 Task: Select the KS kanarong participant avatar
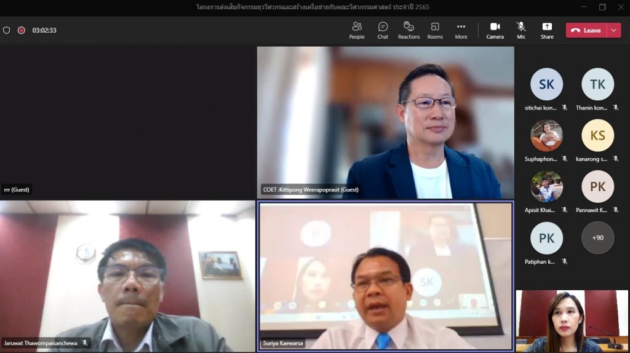click(597, 135)
